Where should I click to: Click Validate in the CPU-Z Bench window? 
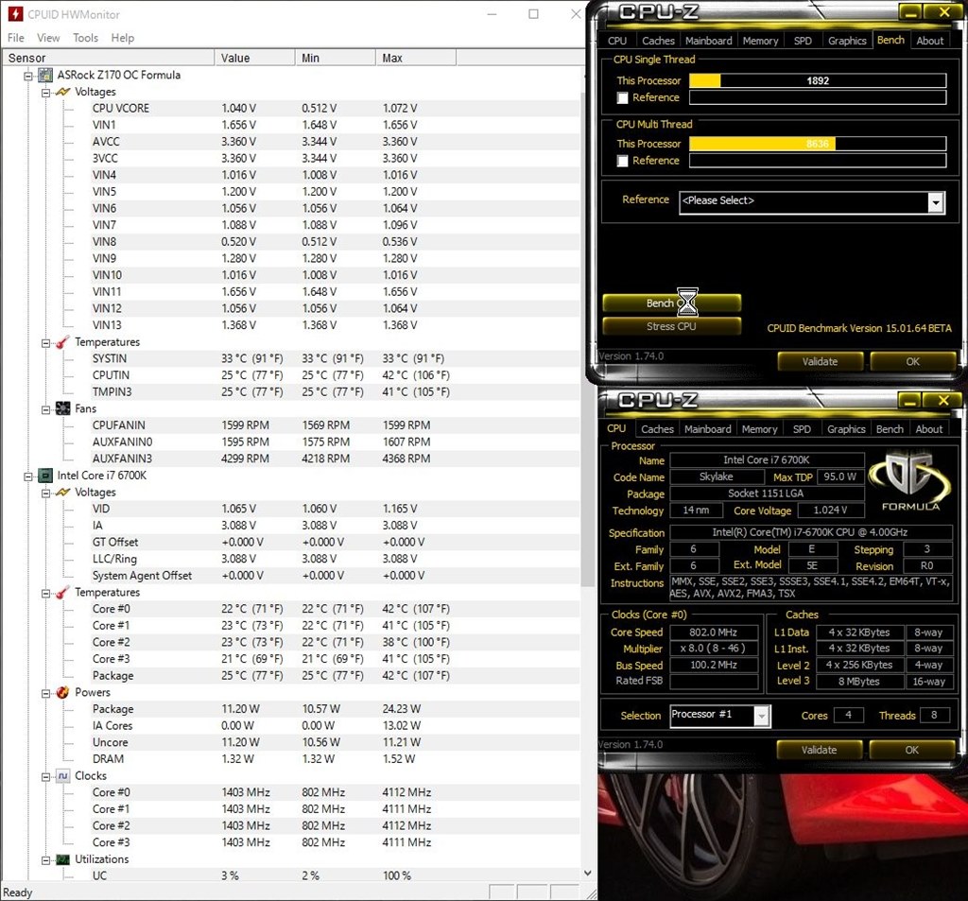[820, 361]
